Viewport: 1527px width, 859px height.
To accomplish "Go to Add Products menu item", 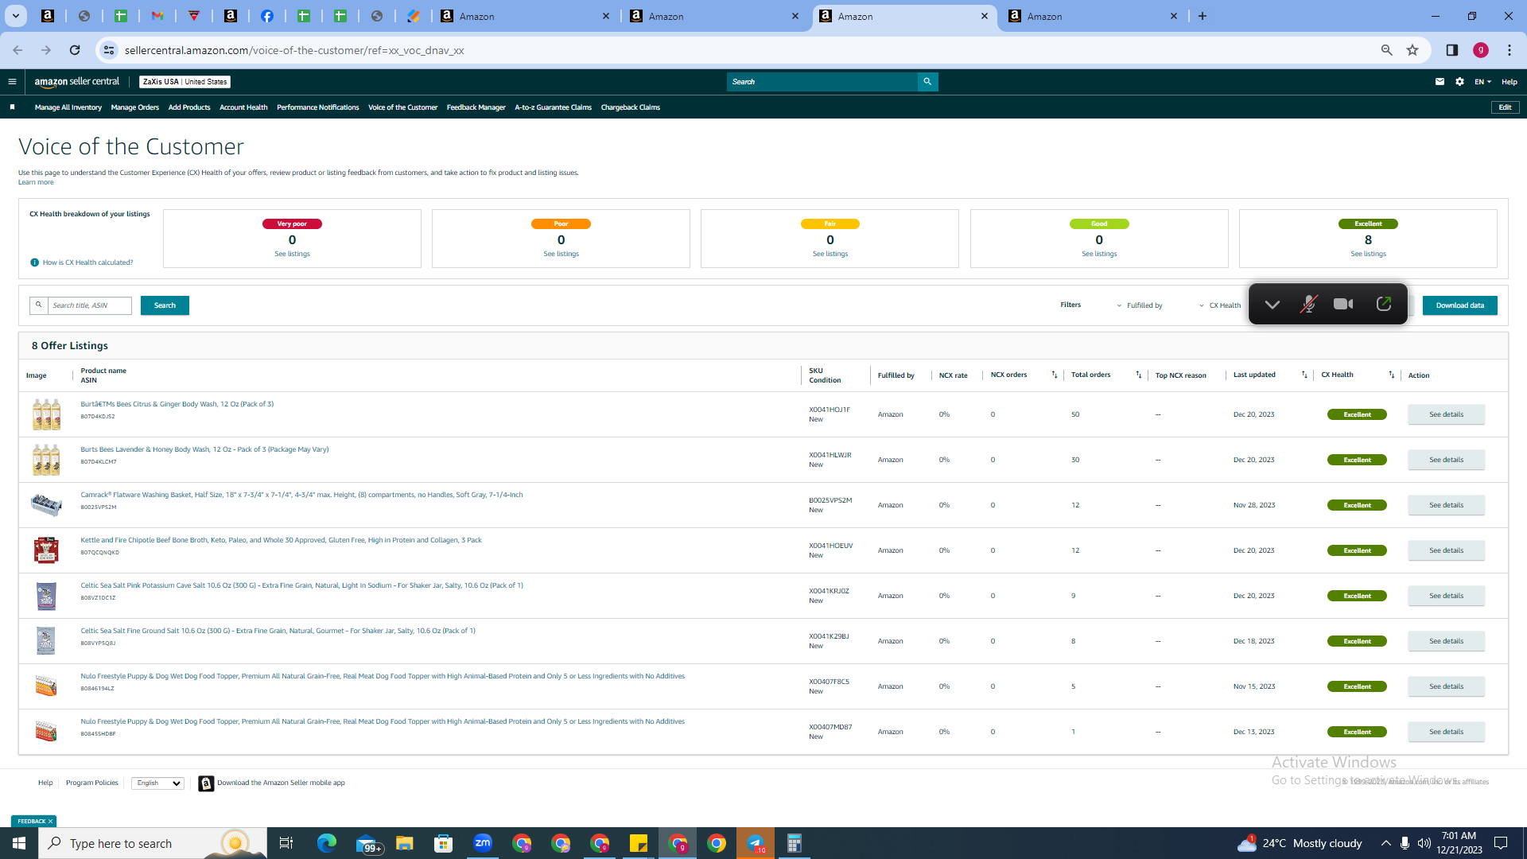I will pos(189,107).
